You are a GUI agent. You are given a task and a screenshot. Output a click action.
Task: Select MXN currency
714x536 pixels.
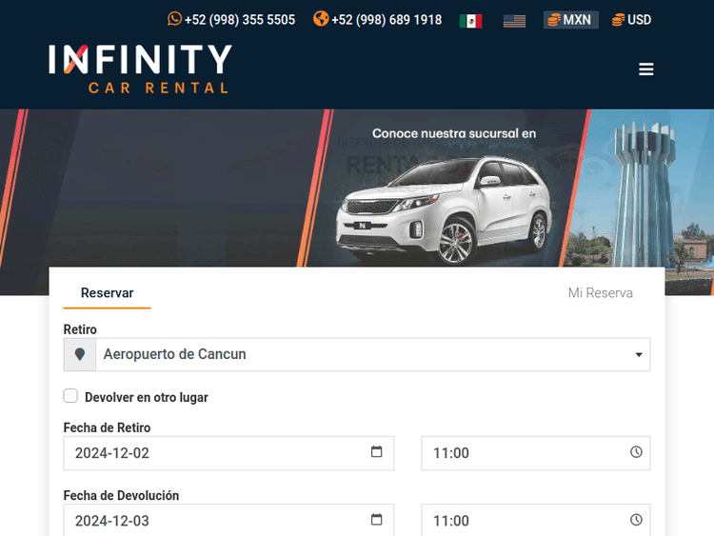coord(570,20)
